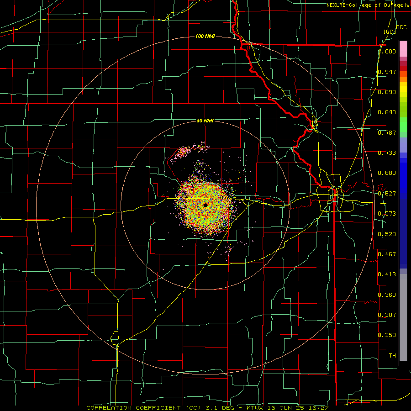The height and width of the screenshot is (411, 411).
Task: Click the black radar site dot at the center
Action: [x=205, y=205]
